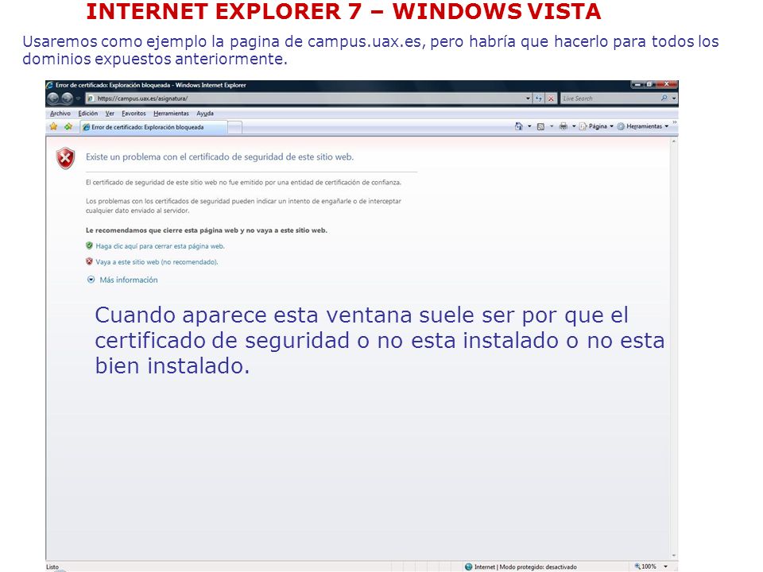
Task: Click the Add to Favorites star-plus icon
Action: pyautogui.click(x=68, y=126)
